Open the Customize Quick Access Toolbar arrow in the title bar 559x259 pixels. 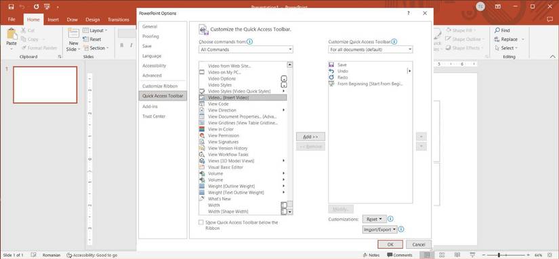(58, 7)
